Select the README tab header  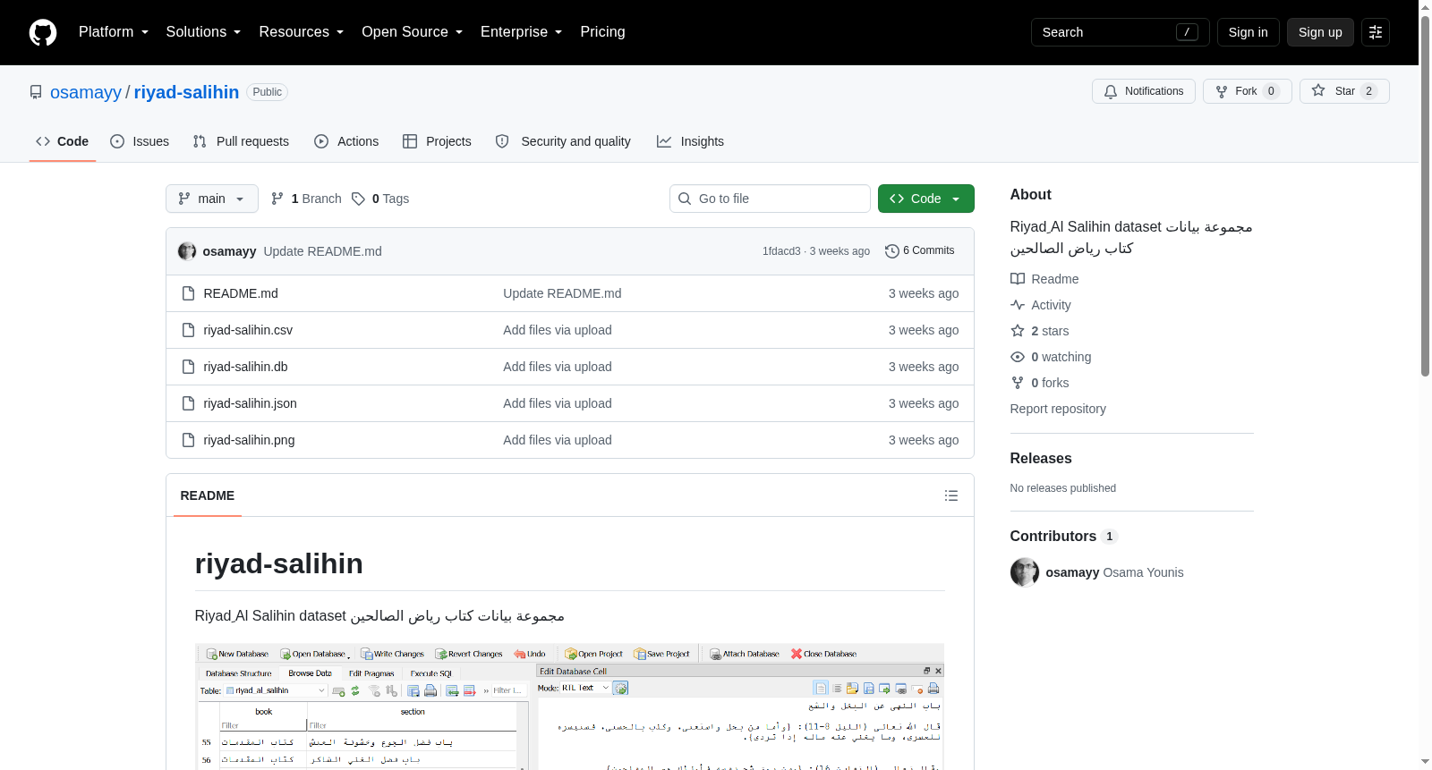tap(208, 495)
